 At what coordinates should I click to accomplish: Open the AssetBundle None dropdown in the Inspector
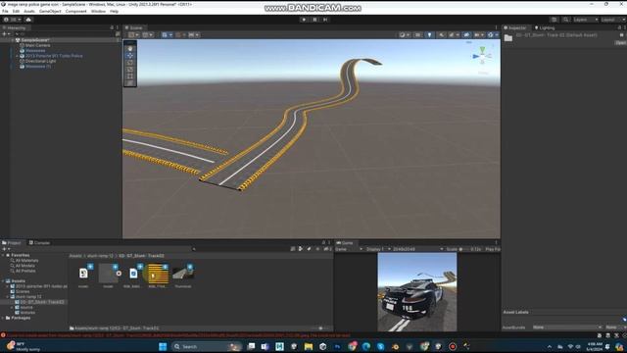(567, 327)
